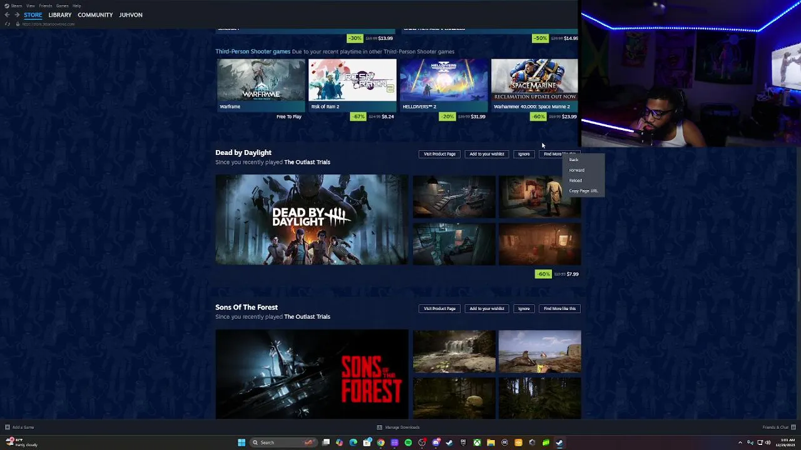
Task: Launch Microsoft Edge from the taskbar
Action: 353,442
